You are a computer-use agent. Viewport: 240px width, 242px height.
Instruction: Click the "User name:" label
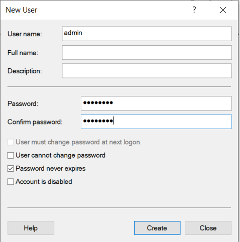pyautogui.click(x=25, y=34)
